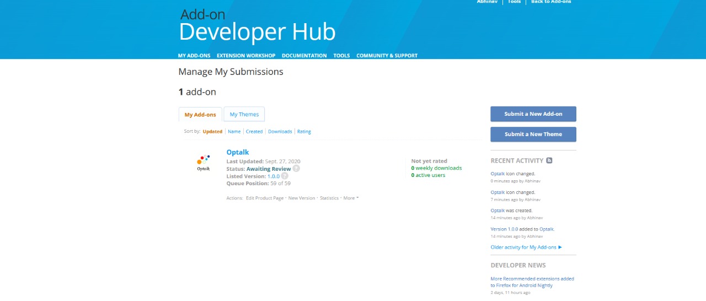Click Edit Product Page action
This screenshot has height=301, width=706.
[265, 198]
